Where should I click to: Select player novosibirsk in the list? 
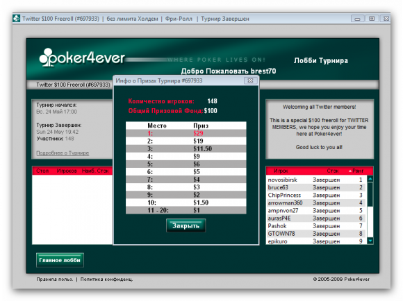315,180
